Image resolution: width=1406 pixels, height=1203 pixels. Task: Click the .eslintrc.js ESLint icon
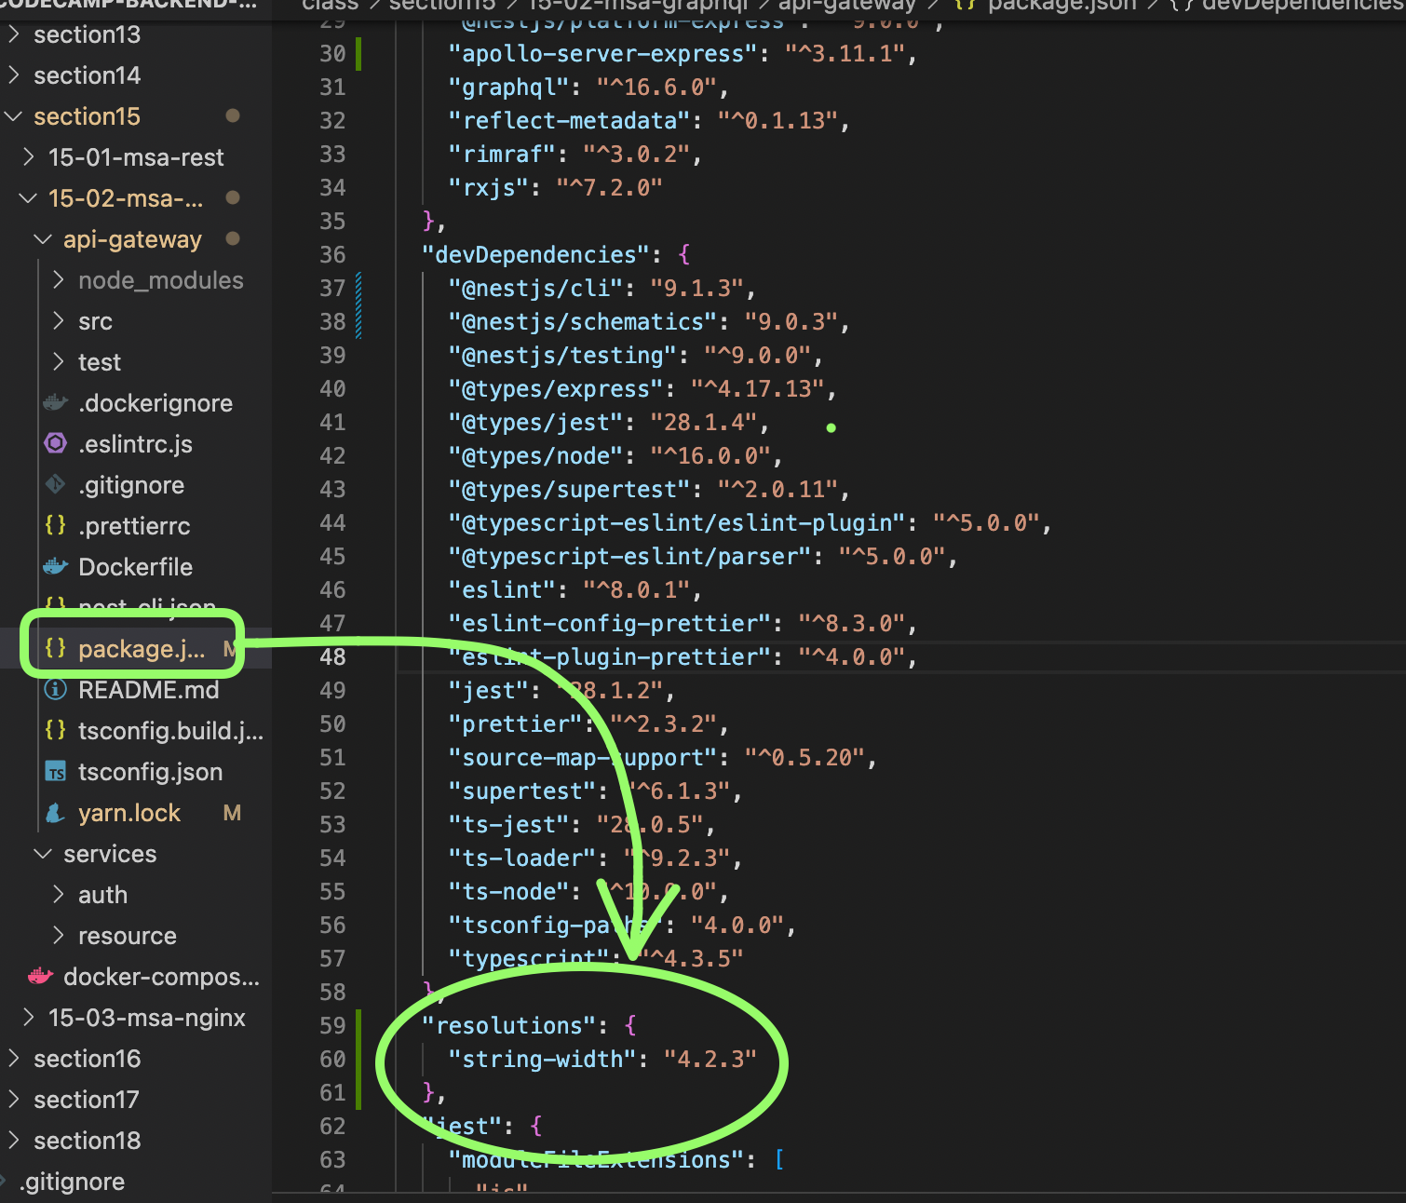point(56,444)
